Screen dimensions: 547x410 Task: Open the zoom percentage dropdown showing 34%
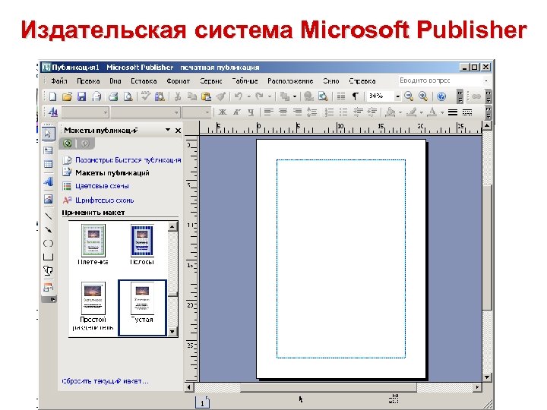[x=397, y=96]
